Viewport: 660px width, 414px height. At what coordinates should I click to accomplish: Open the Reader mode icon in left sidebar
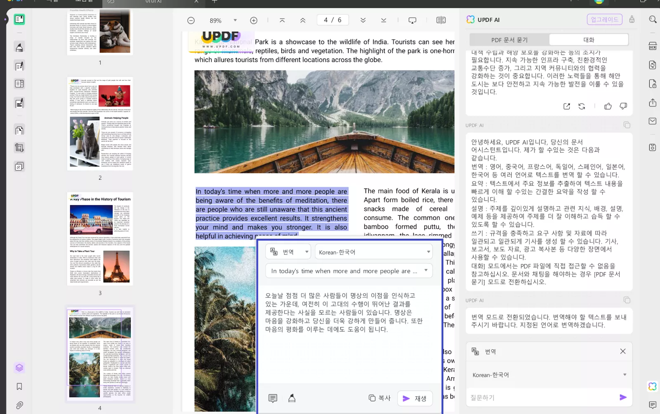coord(19,19)
